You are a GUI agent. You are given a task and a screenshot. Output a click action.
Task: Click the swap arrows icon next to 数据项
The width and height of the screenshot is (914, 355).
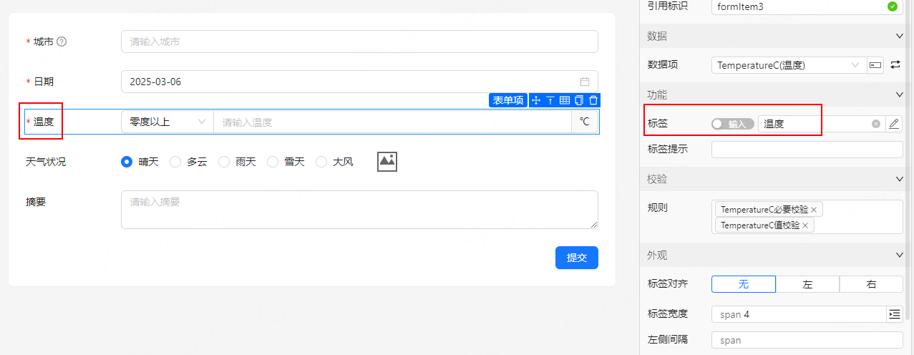(x=895, y=65)
